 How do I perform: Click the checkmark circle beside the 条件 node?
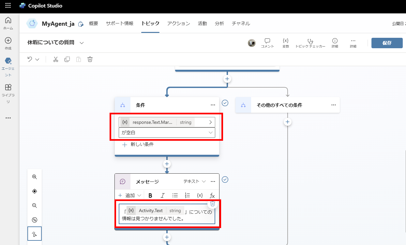click(225, 103)
